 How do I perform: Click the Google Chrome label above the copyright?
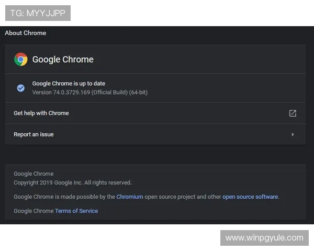click(33, 174)
